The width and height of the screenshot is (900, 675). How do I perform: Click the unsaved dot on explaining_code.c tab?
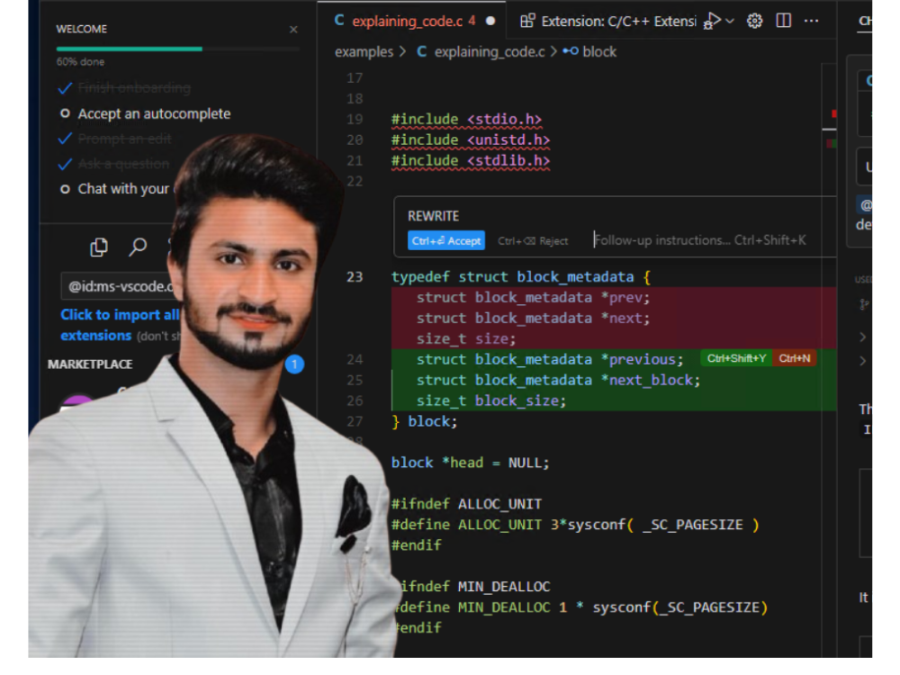pyautogui.click(x=490, y=22)
